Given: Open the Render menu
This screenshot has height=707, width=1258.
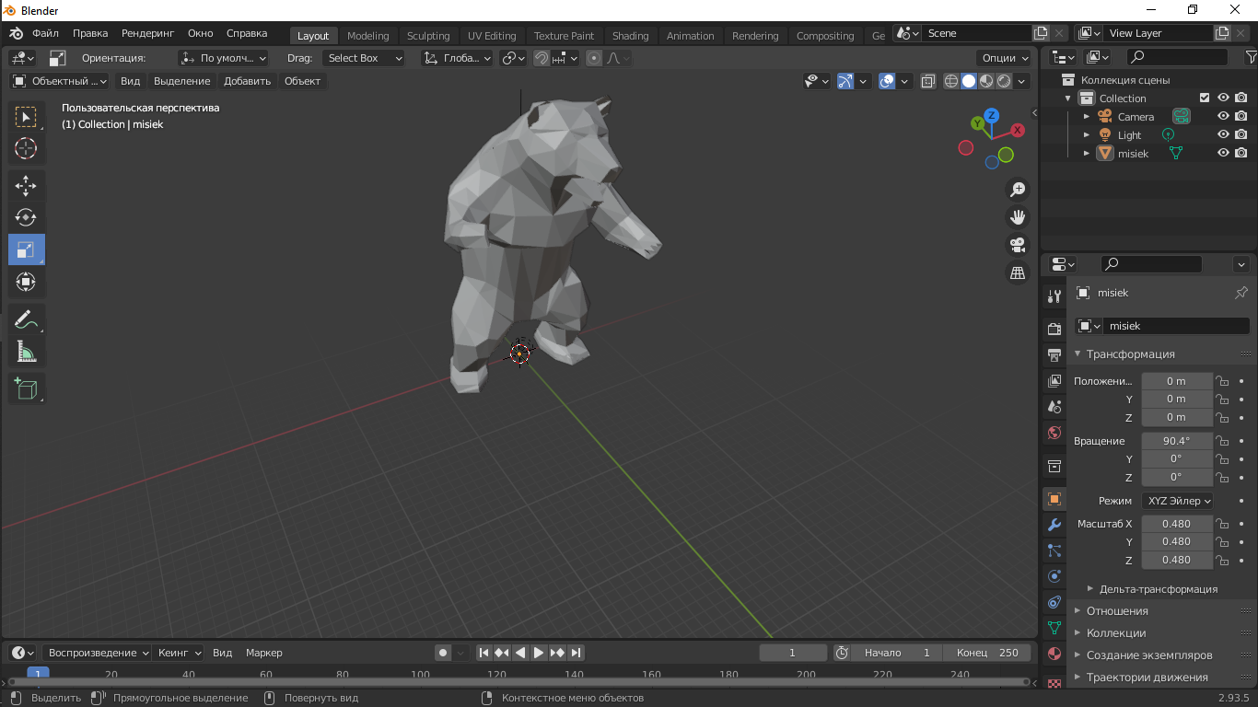Looking at the screenshot, I should (x=147, y=33).
